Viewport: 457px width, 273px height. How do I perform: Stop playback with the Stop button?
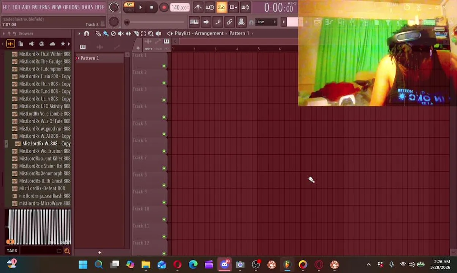(151, 7)
